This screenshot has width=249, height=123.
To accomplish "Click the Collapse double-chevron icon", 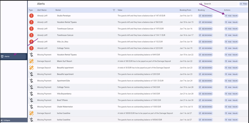I will pyautogui.click(x=2, y=120).
